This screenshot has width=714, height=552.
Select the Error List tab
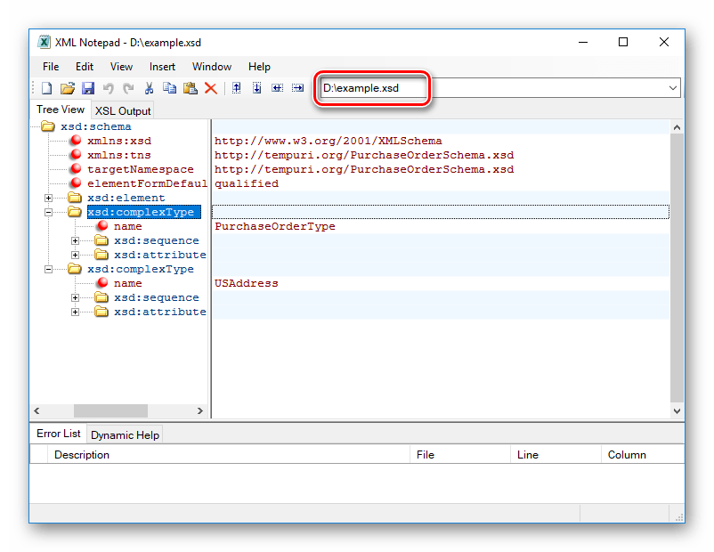point(58,434)
